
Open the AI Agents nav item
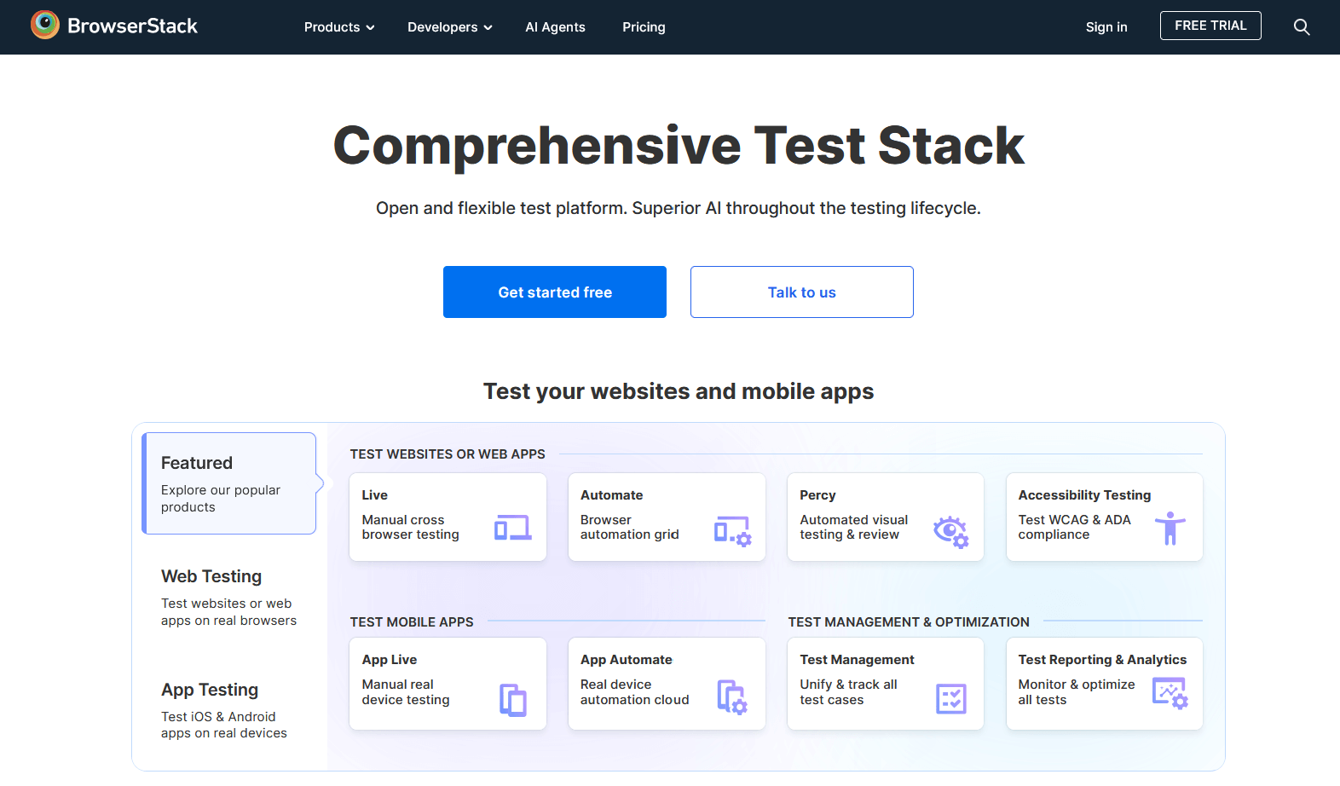(555, 27)
